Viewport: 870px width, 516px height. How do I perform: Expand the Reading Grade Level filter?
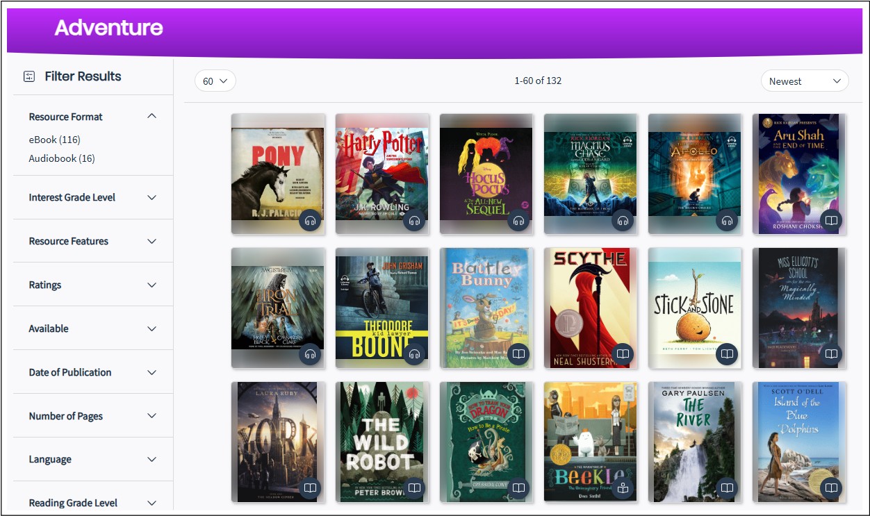click(x=152, y=503)
